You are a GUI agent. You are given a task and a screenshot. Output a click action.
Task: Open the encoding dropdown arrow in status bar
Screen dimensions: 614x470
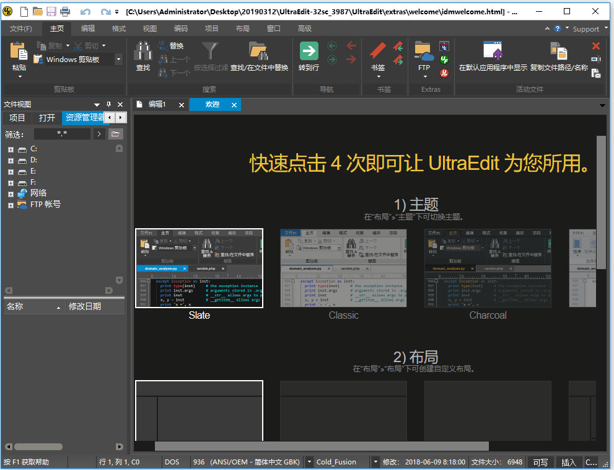309,462
